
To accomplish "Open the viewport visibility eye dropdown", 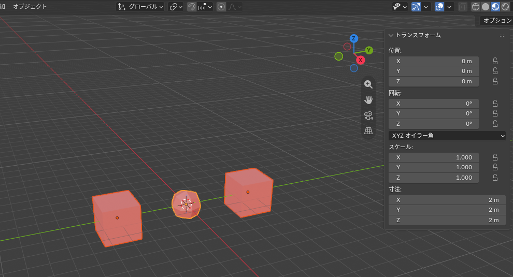I will pos(400,7).
